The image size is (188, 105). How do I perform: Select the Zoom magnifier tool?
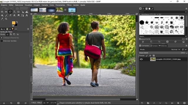(6, 19)
